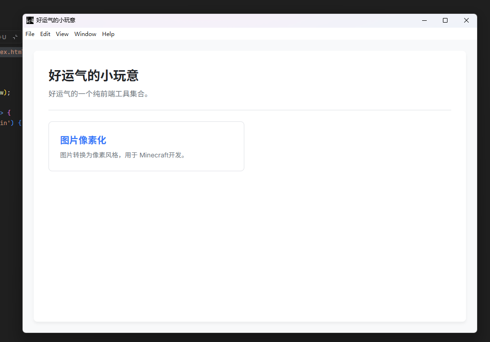
Task: Click the maximize icon on the title bar
Action: point(445,20)
